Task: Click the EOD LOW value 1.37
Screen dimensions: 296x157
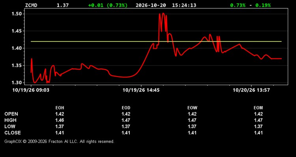Action: tap(126, 126)
